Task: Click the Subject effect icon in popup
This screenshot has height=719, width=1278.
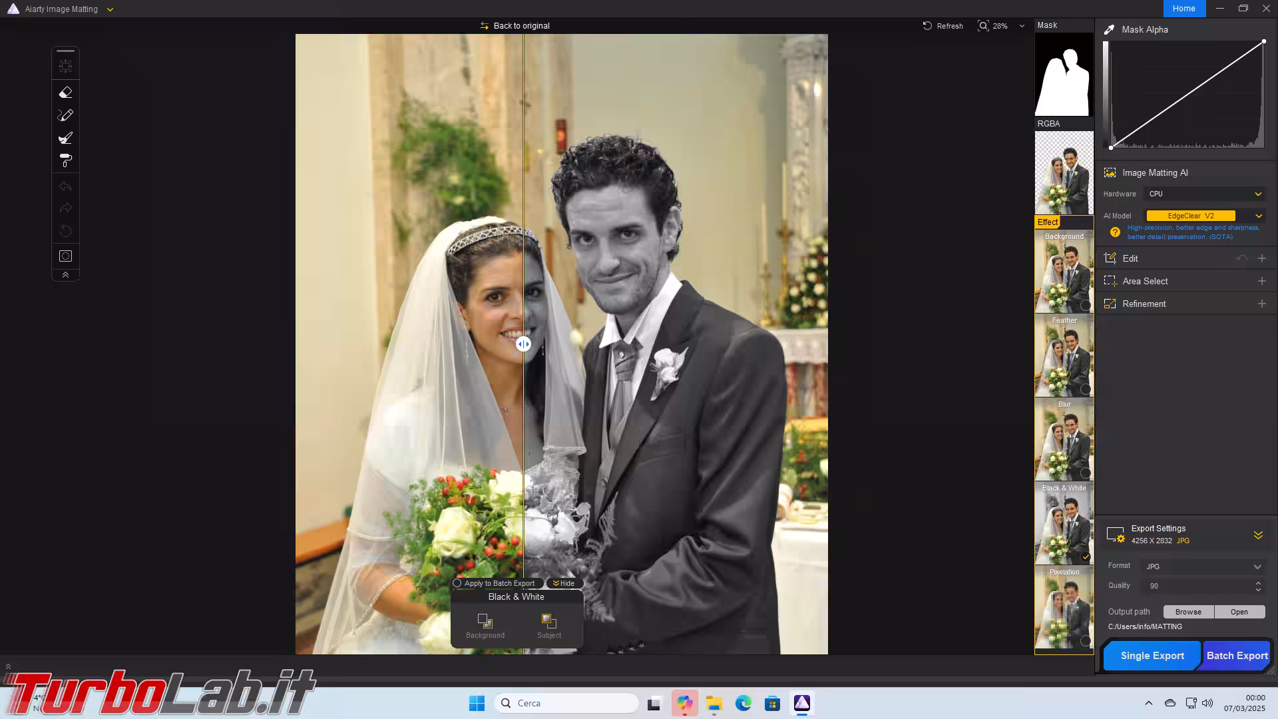Action: click(549, 622)
